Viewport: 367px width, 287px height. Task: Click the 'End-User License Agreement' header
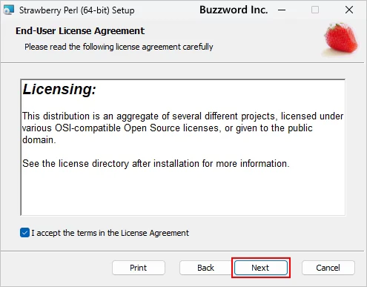click(x=80, y=31)
